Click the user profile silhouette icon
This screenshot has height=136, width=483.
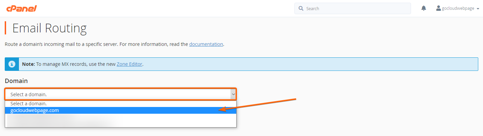[x=439, y=8]
